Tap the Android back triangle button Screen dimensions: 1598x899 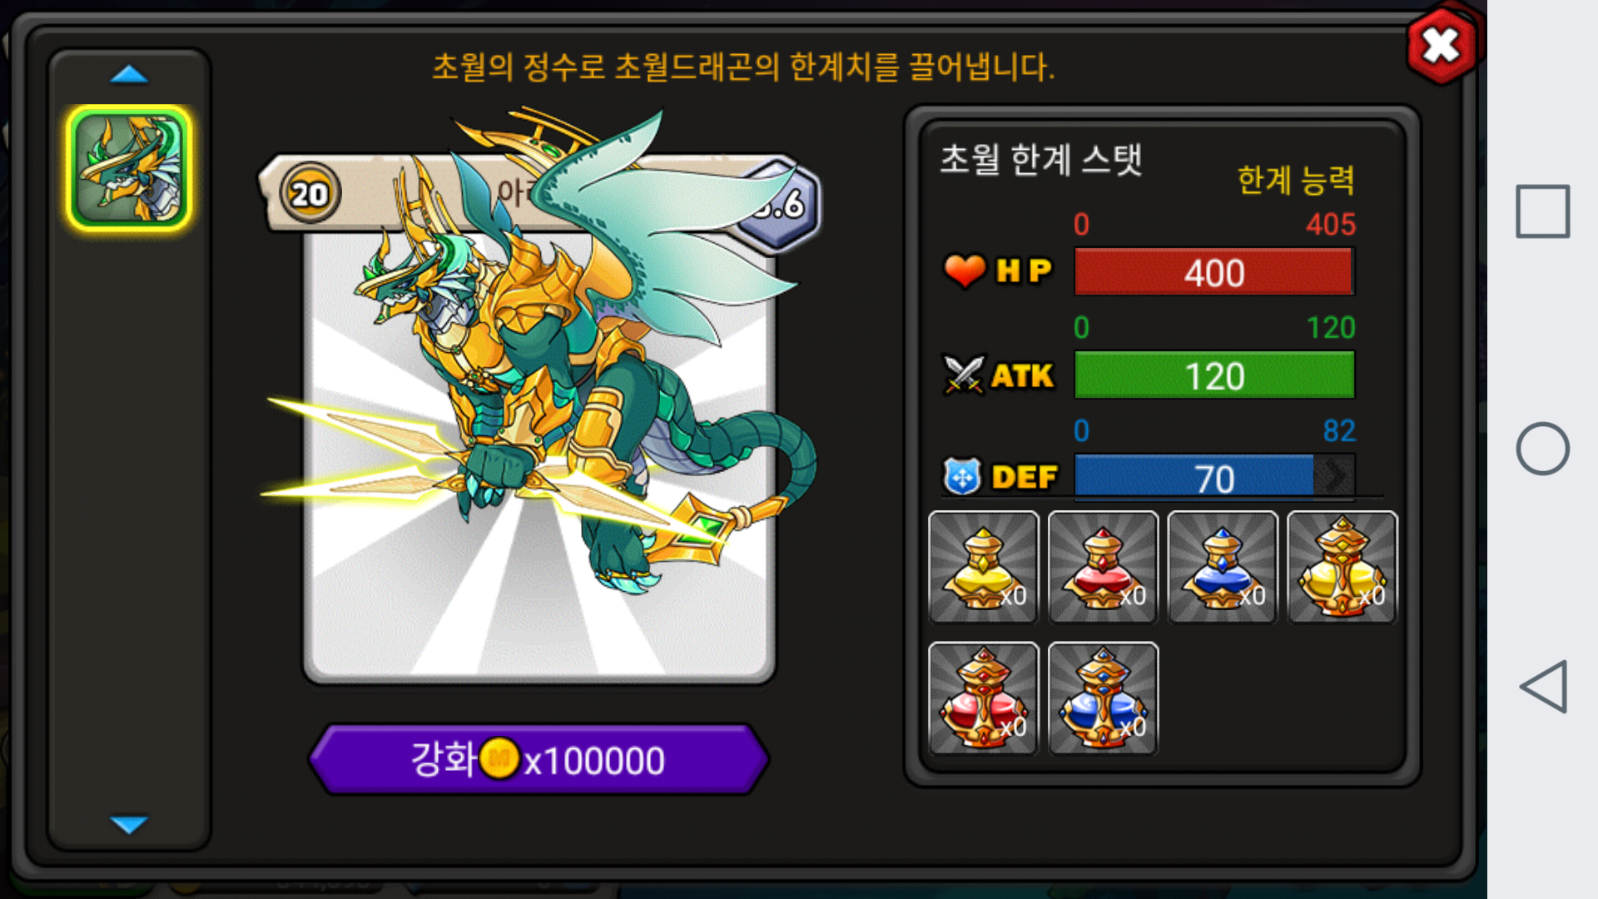click(1543, 687)
